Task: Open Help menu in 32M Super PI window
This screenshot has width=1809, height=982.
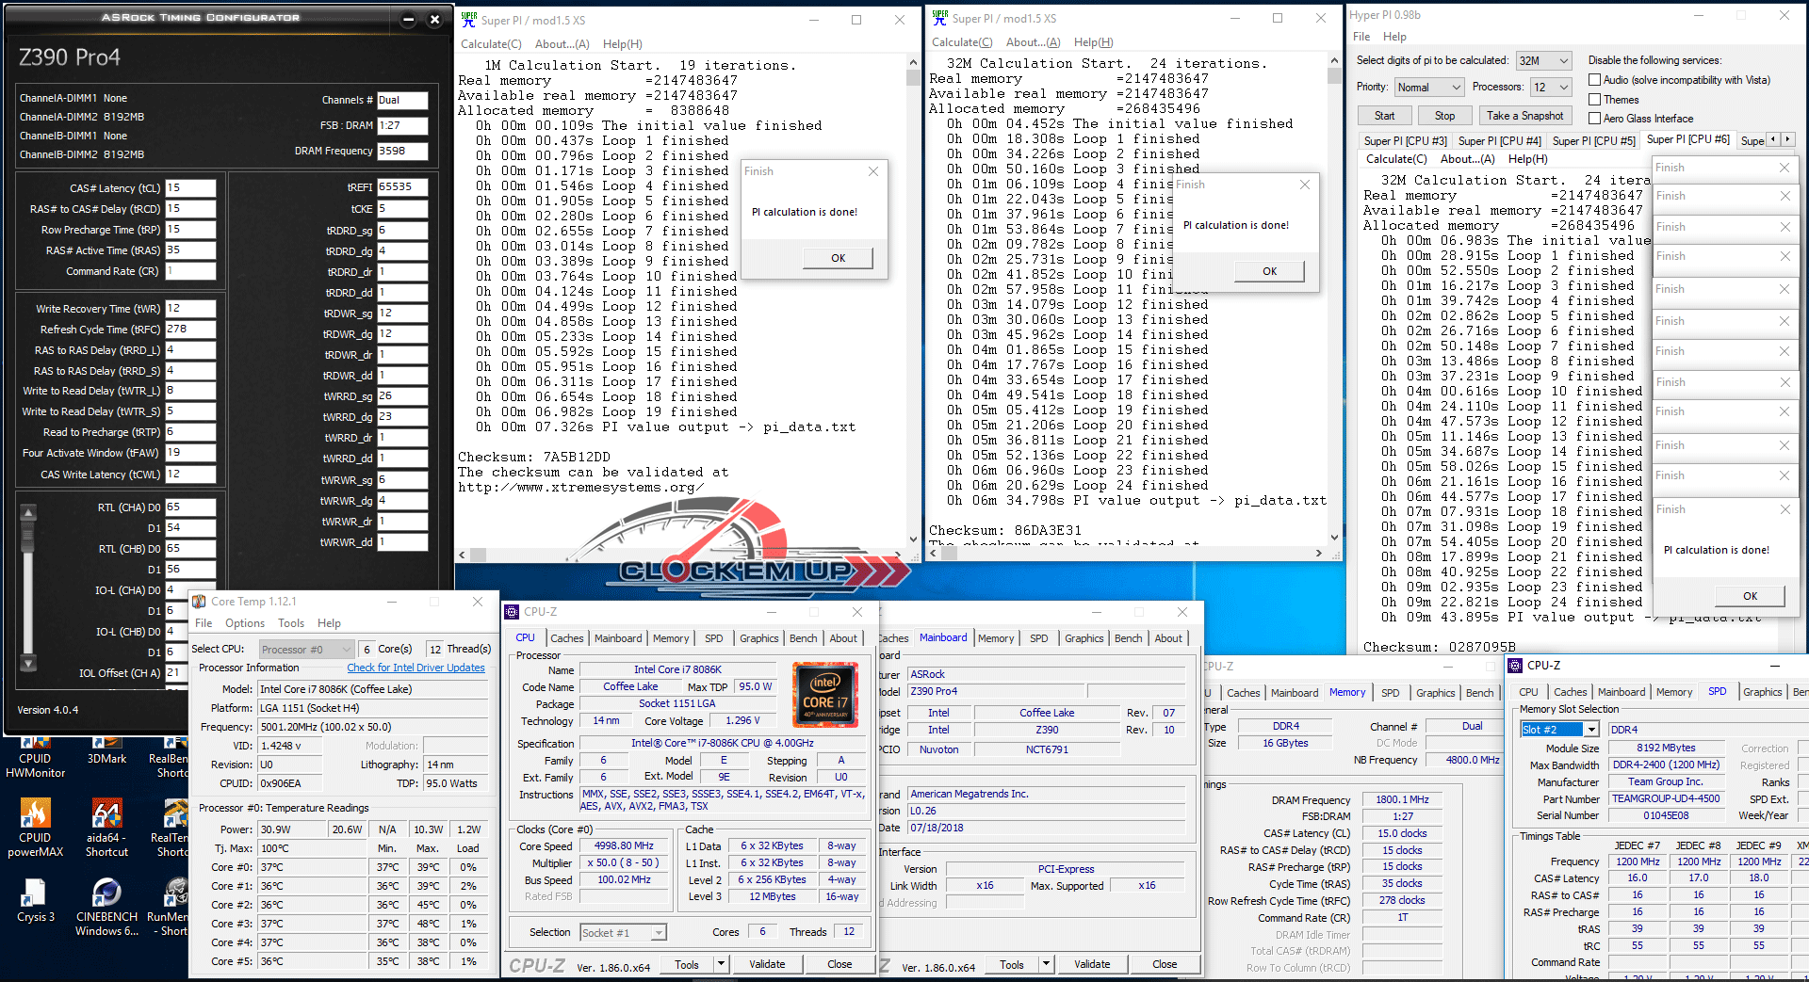Action: coord(1093,42)
